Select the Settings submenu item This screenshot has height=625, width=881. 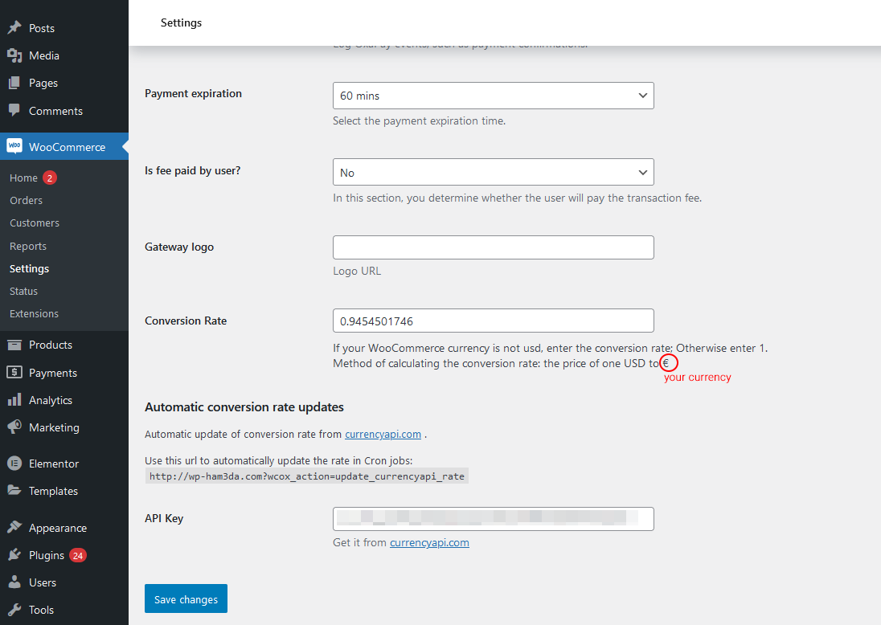(29, 268)
